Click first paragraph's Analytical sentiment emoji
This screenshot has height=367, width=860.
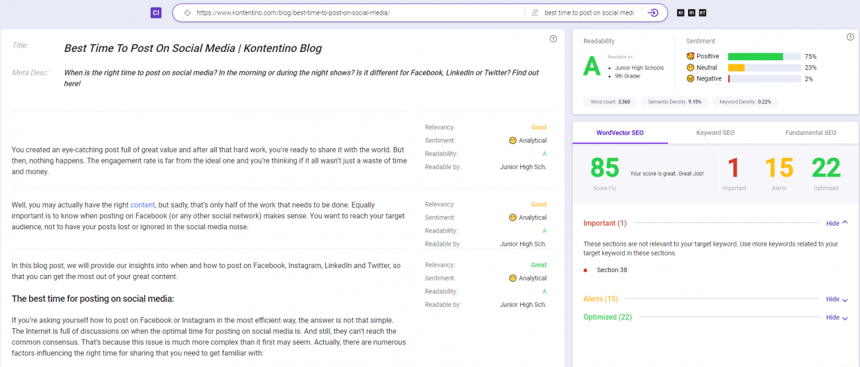(x=513, y=141)
